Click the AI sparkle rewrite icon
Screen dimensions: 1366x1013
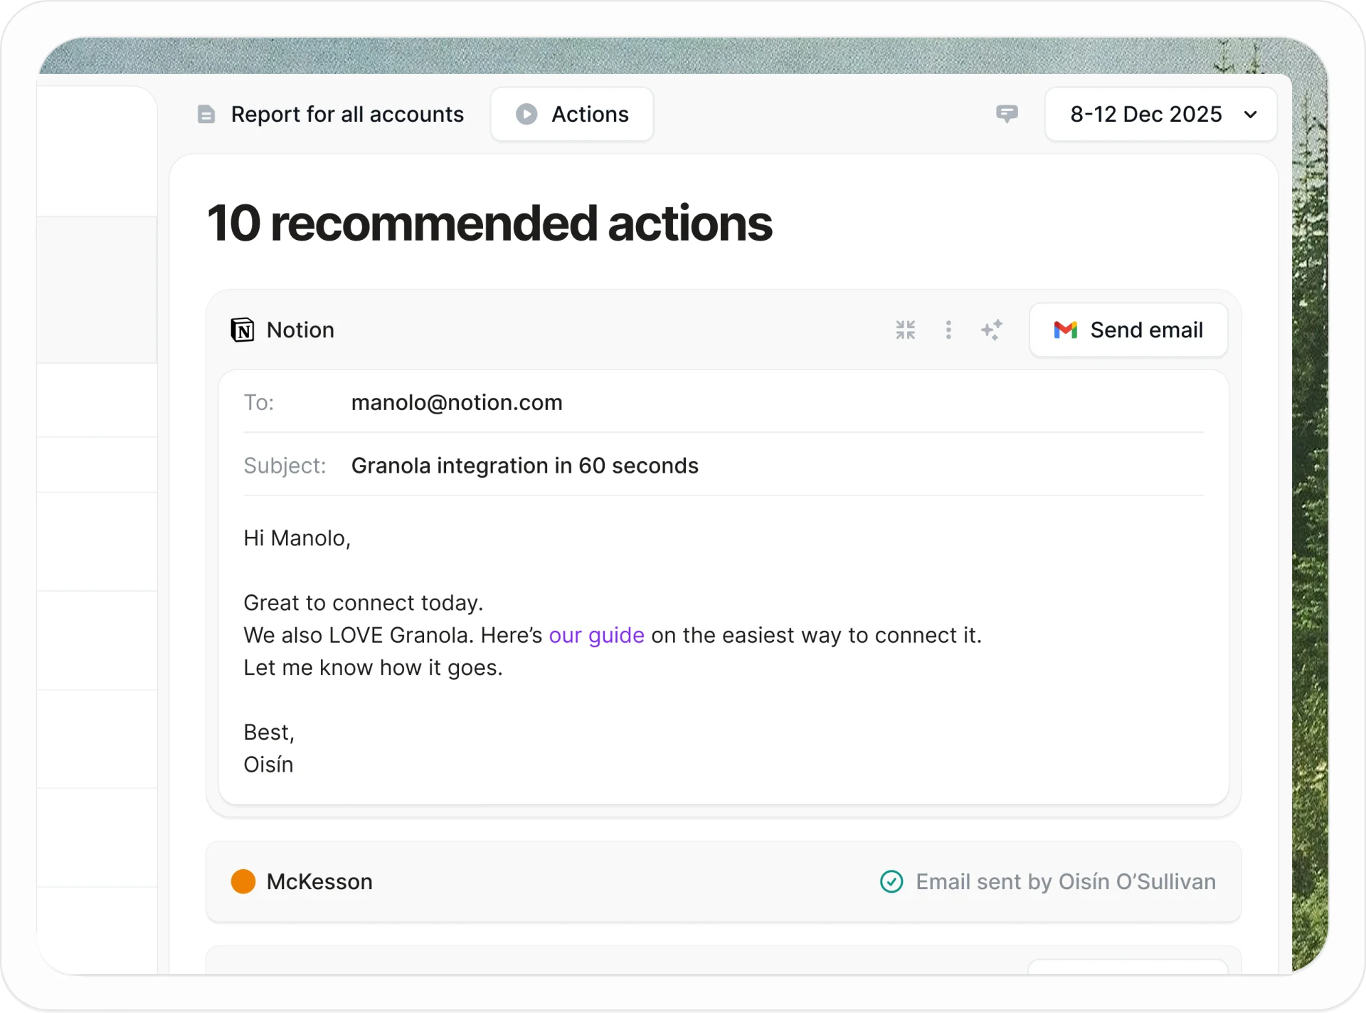click(992, 330)
